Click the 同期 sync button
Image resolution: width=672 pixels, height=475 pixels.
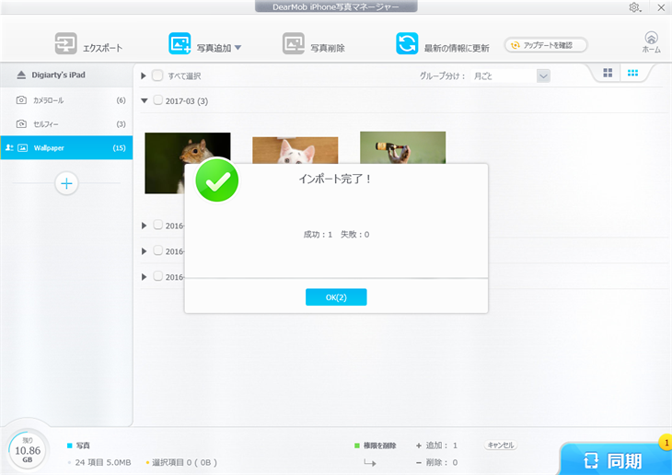click(x=615, y=458)
